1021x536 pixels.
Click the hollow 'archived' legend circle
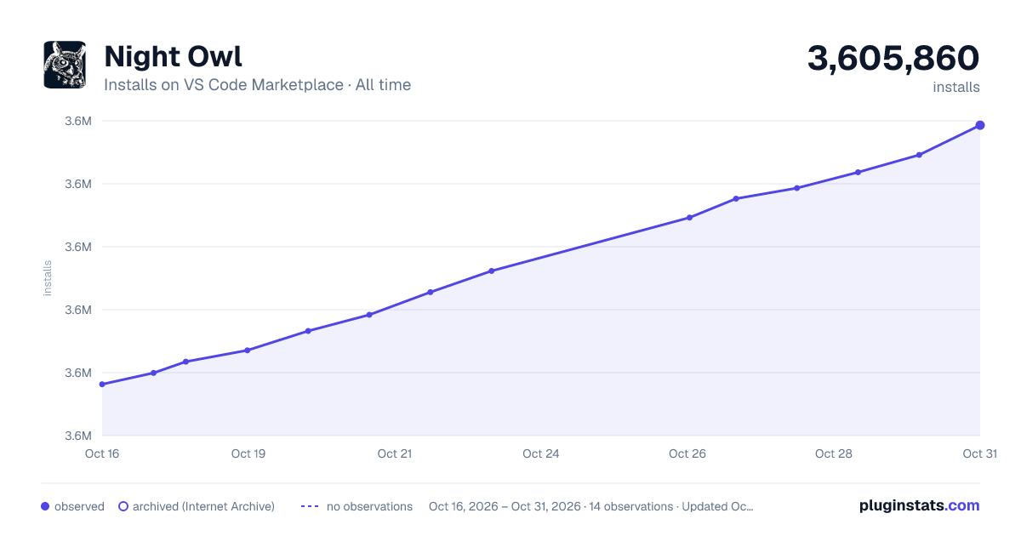click(123, 506)
